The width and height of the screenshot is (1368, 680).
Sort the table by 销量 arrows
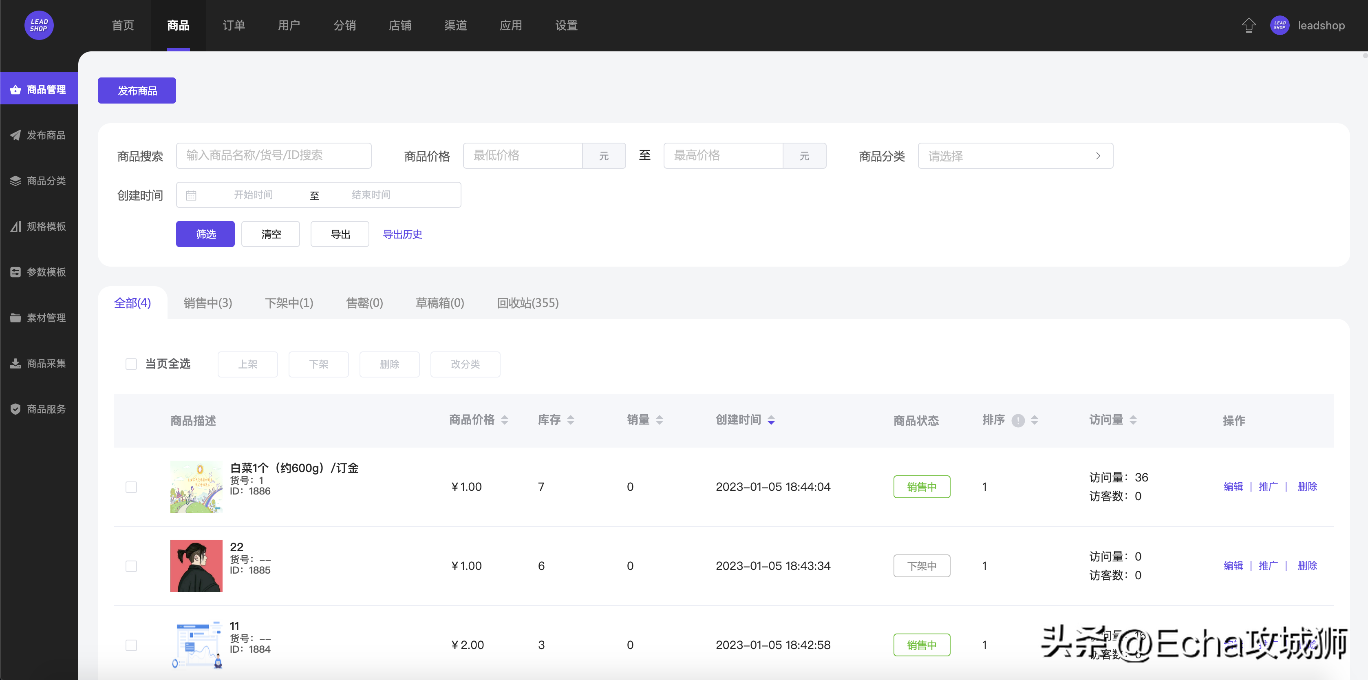659,420
